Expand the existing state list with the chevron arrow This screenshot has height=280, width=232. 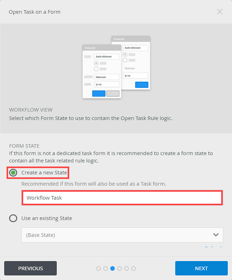coord(216,235)
